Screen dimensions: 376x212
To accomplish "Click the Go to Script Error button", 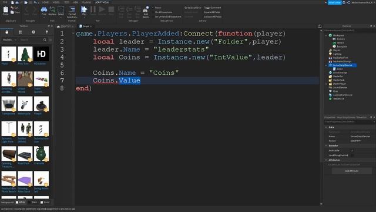I will 193,8.
